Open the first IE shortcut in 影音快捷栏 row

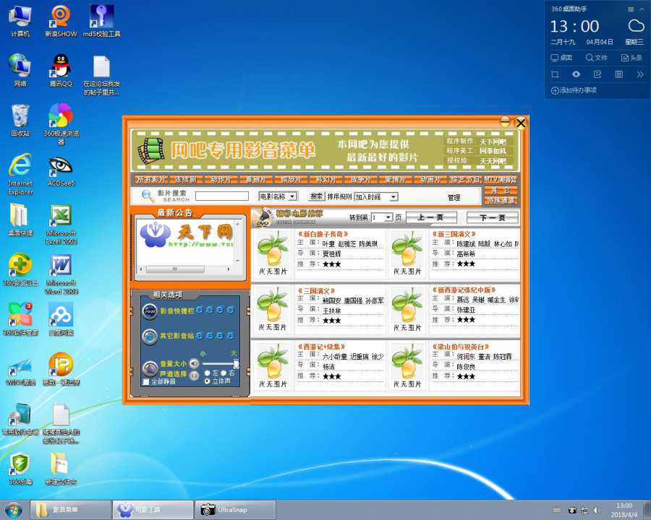coord(200,311)
